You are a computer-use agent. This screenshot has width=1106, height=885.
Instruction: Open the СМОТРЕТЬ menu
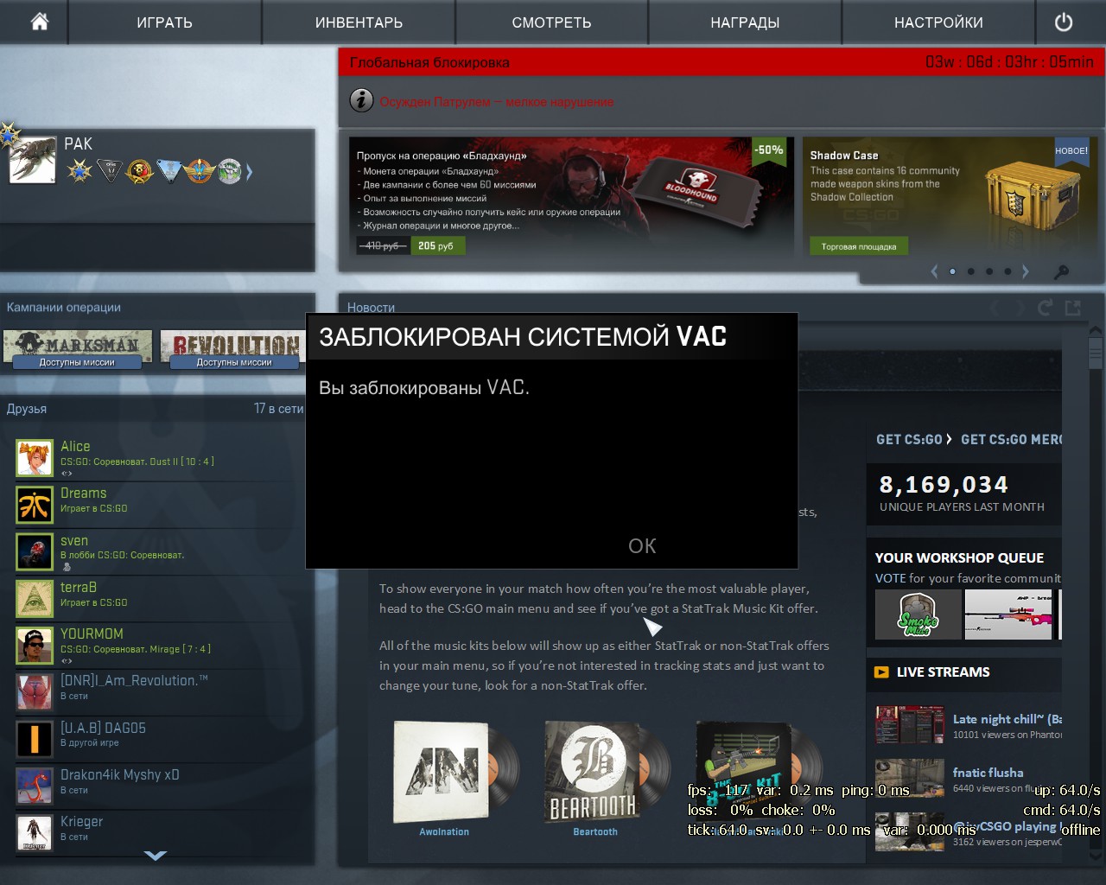[x=551, y=22]
